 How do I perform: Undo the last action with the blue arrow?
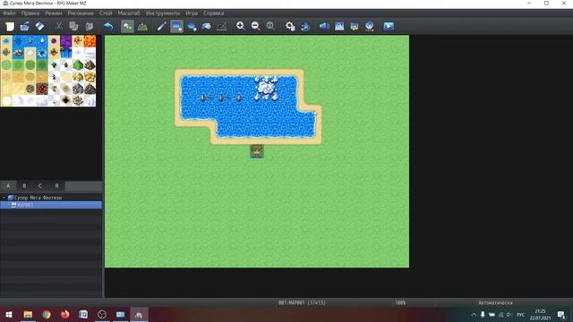pyautogui.click(x=108, y=26)
